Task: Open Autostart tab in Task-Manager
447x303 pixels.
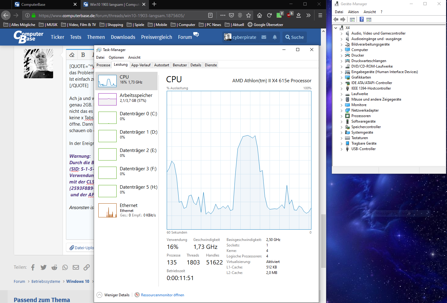Action: (162, 65)
